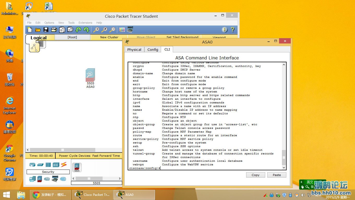The image size is (355, 200).
Task: Switch to the Chrome taskbar window
Action: (51, 195)
